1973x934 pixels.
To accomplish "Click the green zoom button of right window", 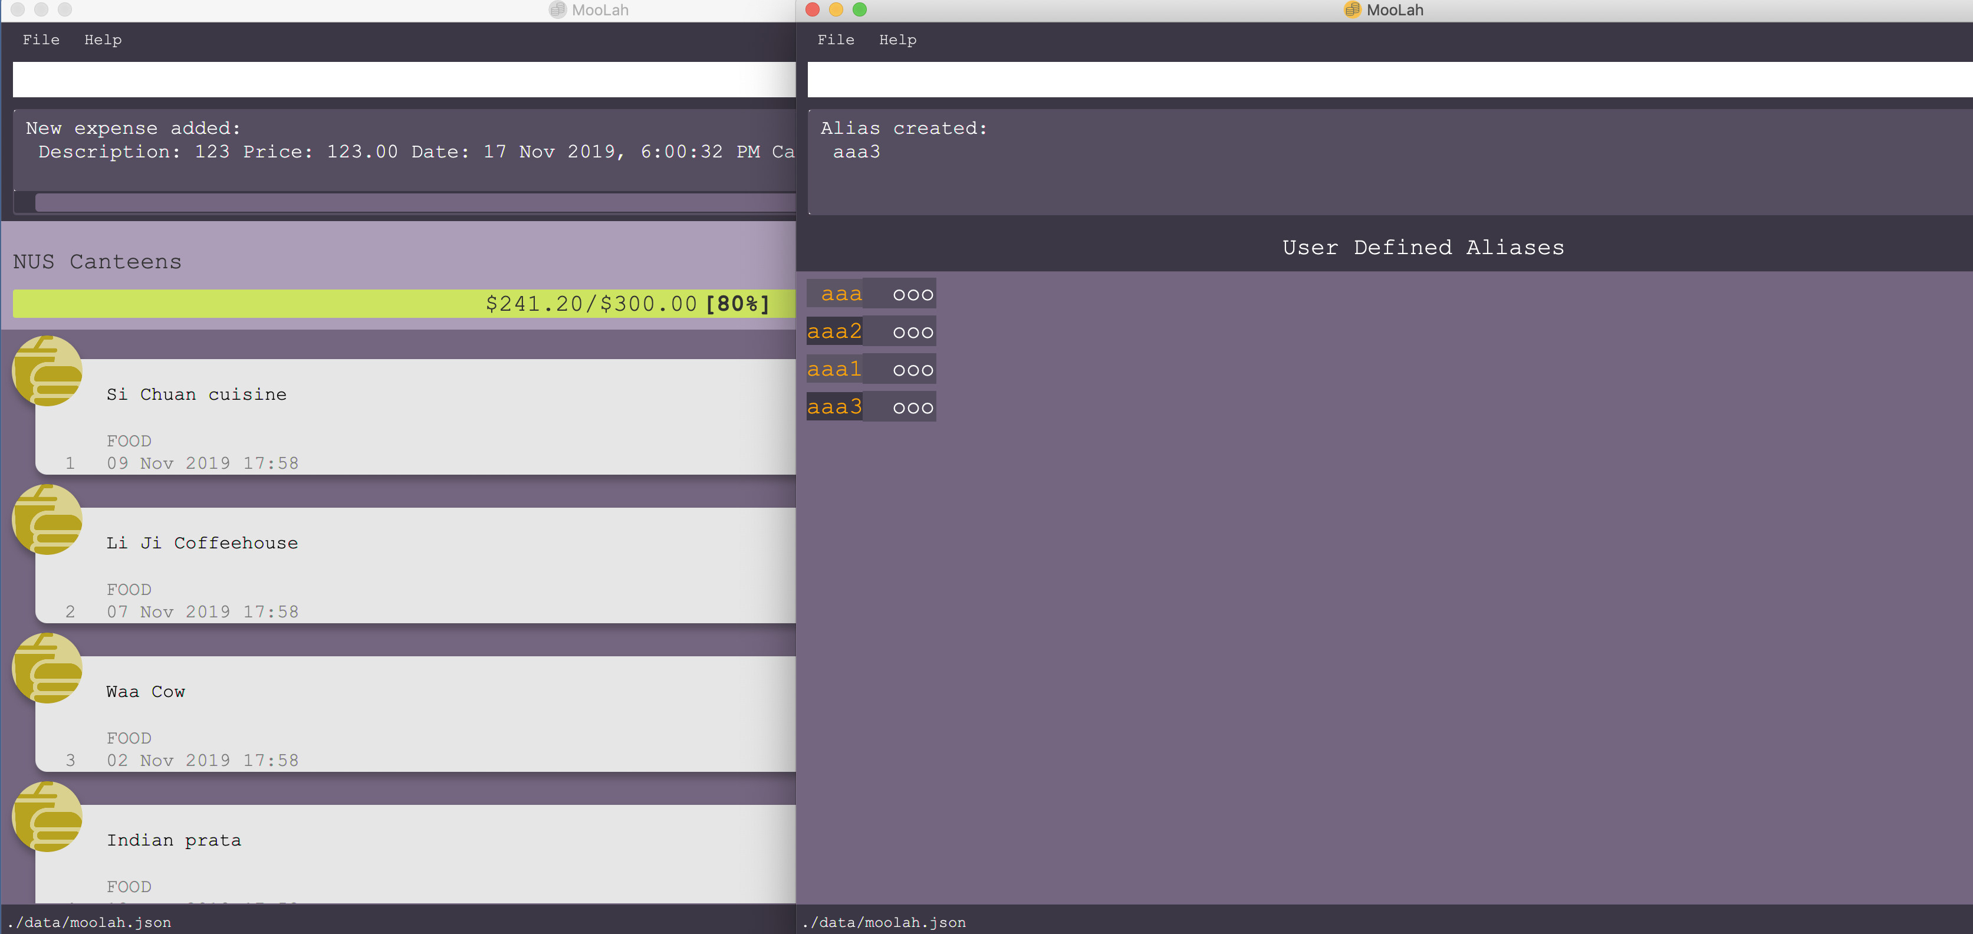I will pos(859,10).
